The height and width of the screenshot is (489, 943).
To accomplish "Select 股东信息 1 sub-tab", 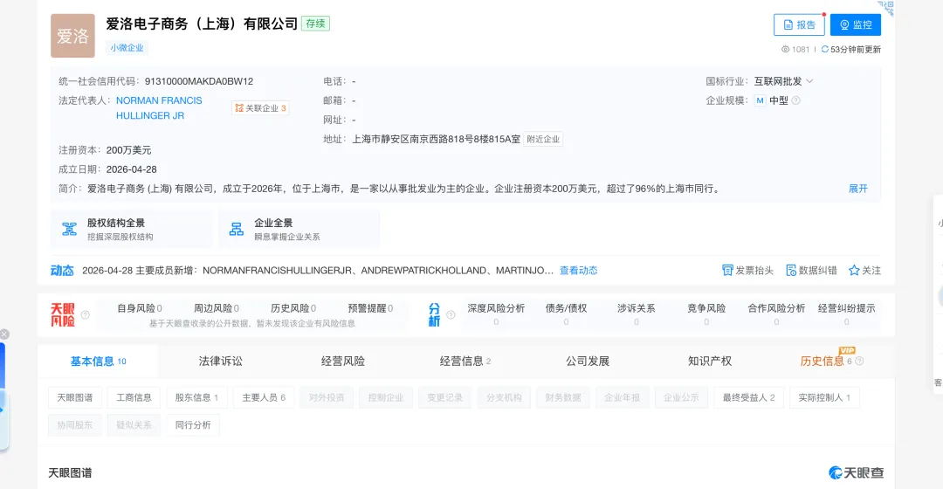I will (196, 397).
